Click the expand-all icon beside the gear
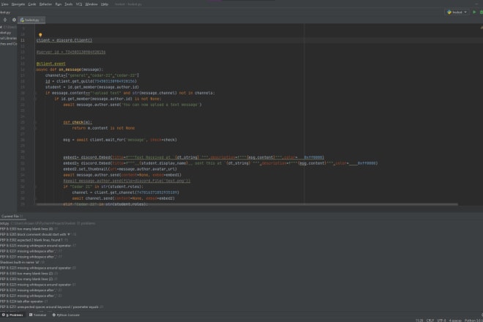Viewport: 483px width, 322px height. (5, 20)
